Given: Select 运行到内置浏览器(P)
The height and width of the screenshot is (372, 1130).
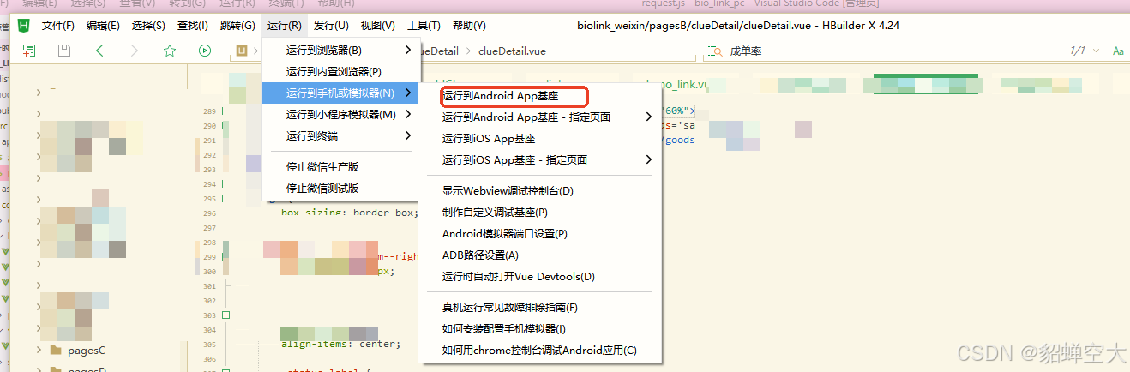Looking at the screenshot, I should click(x=340, y=71).
